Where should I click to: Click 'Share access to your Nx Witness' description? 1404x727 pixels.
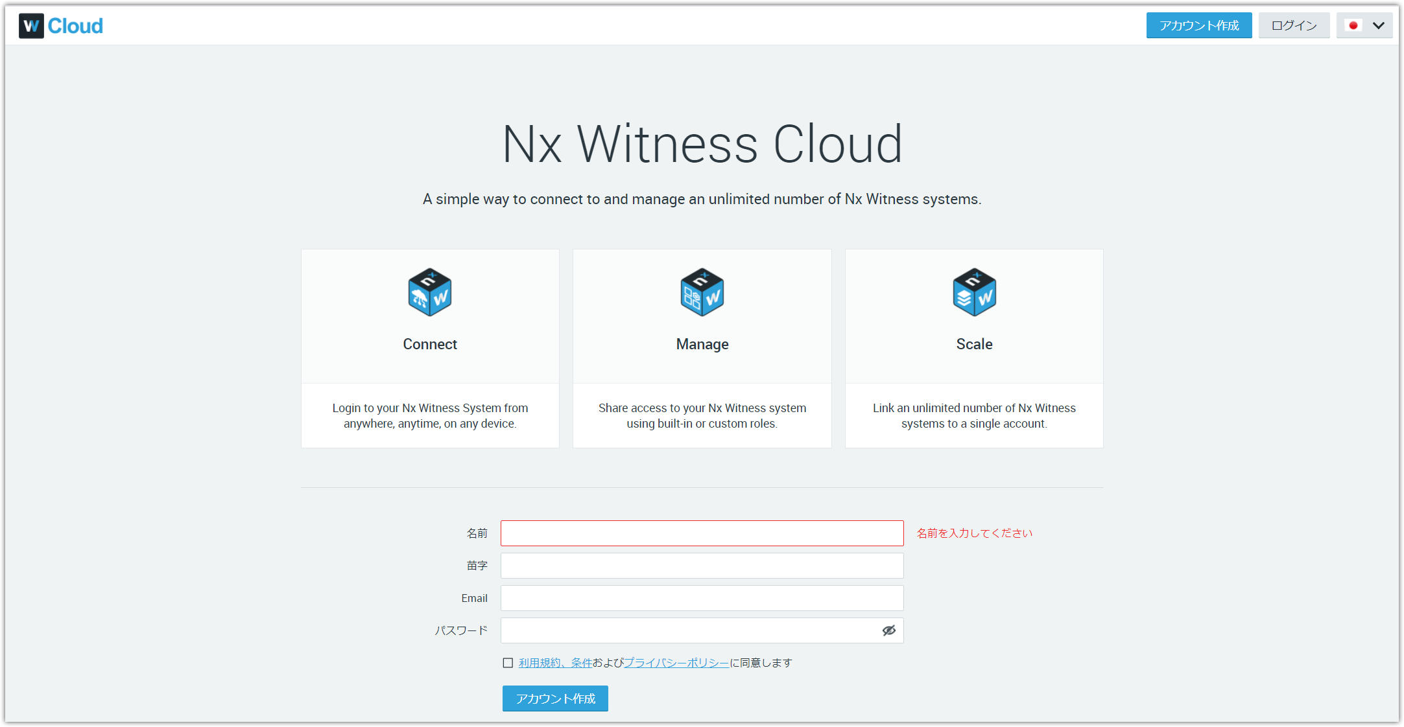tap(702, 416)
